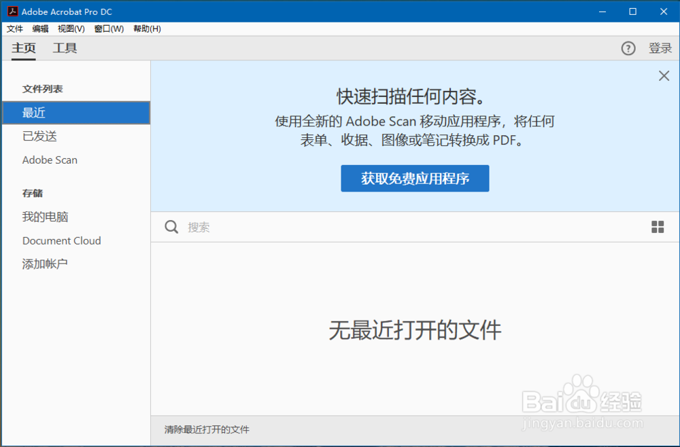Image resolution: width=680 pixels, height=447 pixels.
Task: Open the help question mark icon
Action: tap(628, 48)
